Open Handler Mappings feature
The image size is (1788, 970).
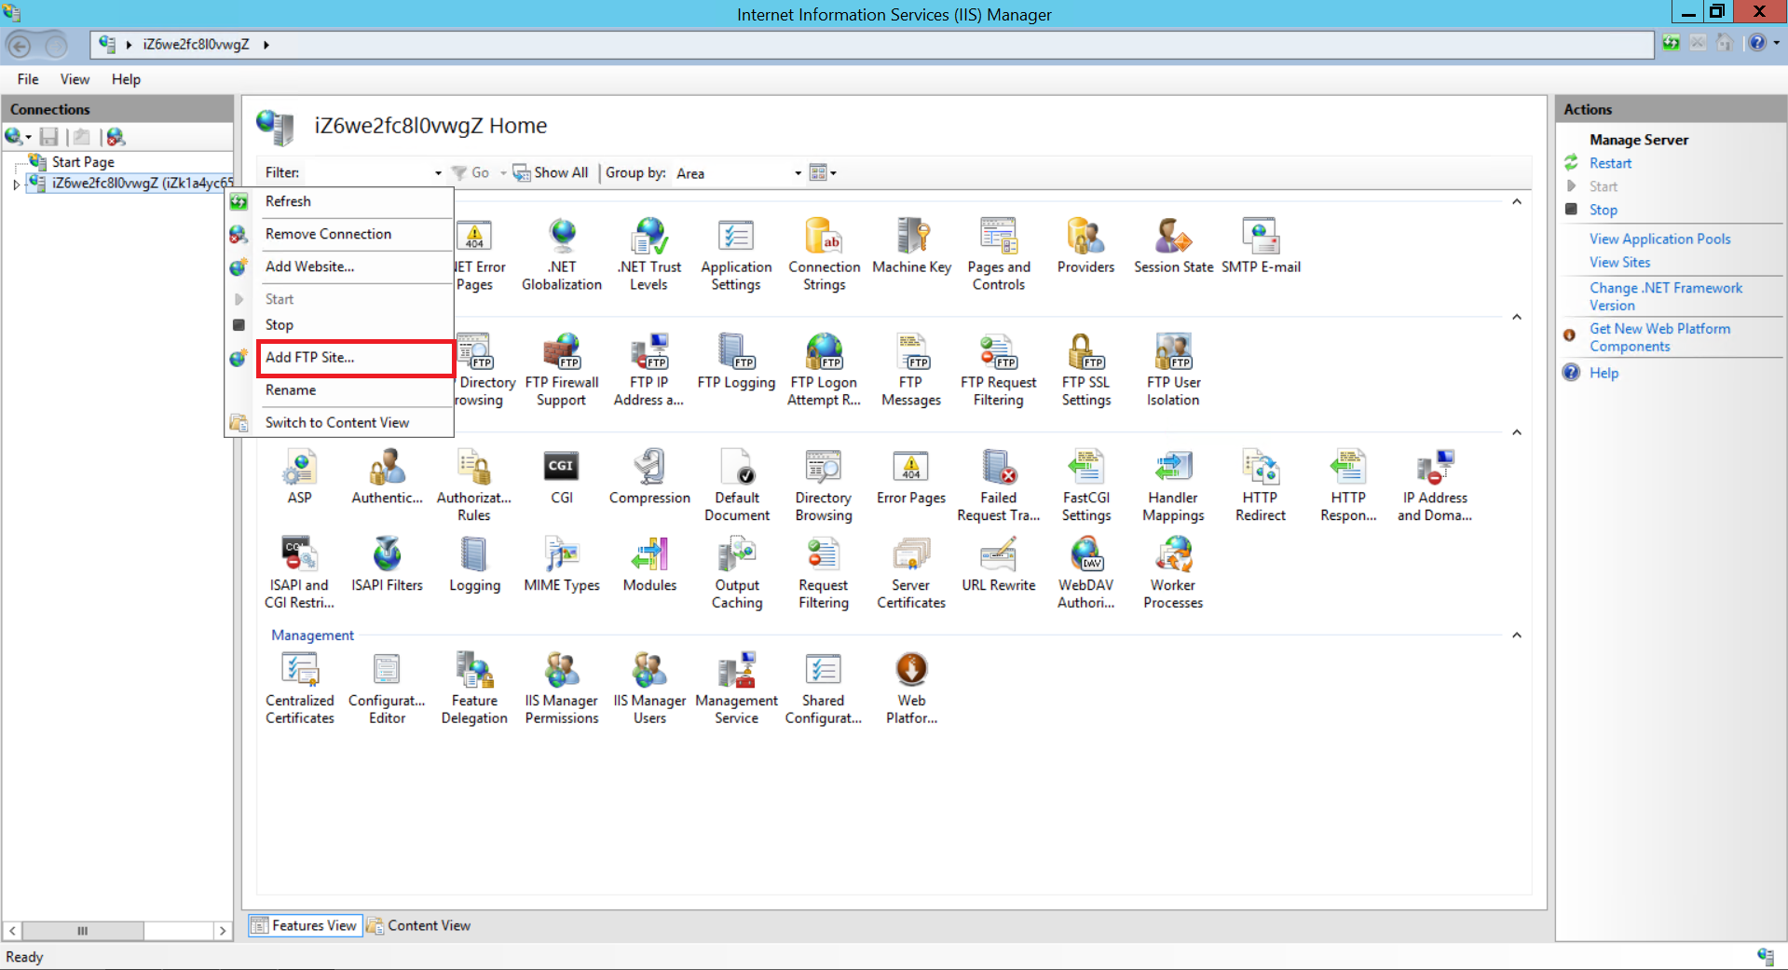pos(1173,485)
